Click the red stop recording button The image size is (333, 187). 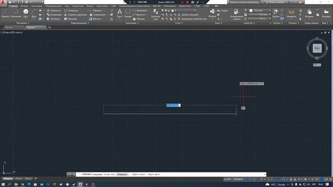click(x=187, y=2)
